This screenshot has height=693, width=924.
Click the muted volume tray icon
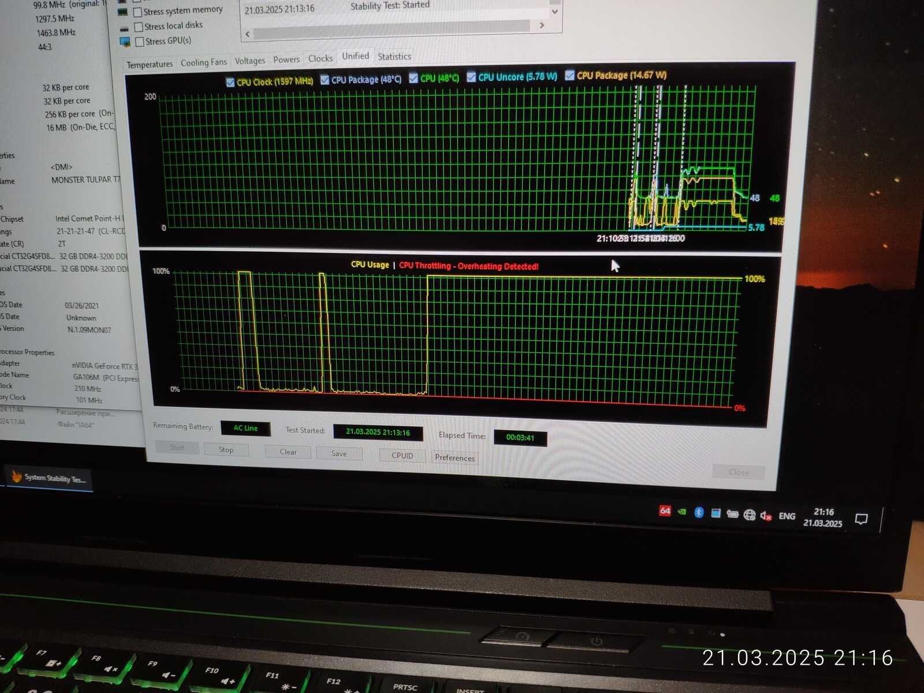766,516
